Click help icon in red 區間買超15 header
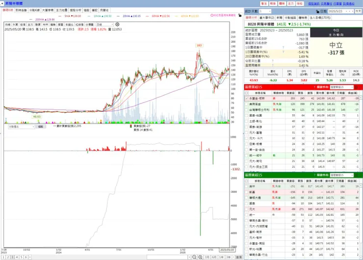This screenshot has width=363, height=260. [x=314, y=87]
